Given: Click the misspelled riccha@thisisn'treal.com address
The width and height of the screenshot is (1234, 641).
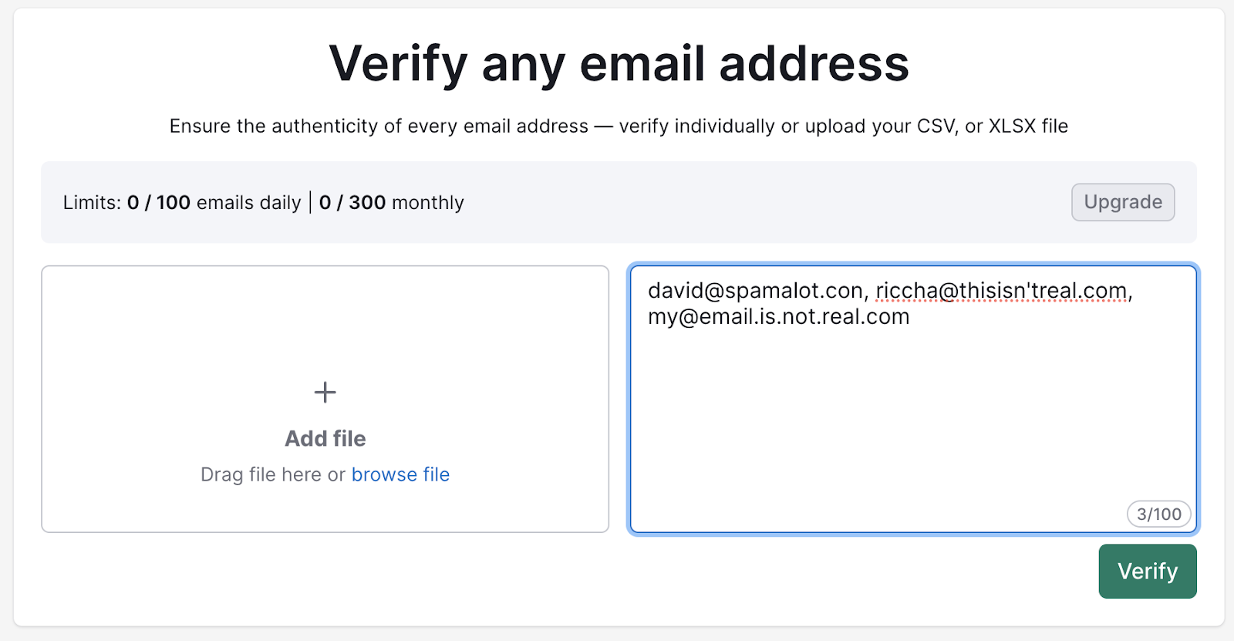Looking at the screenshot, I should click(x=1001, y=291).
